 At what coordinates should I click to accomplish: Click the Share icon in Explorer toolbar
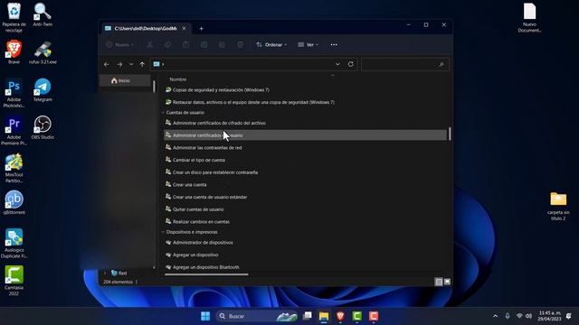coord(222,44)
